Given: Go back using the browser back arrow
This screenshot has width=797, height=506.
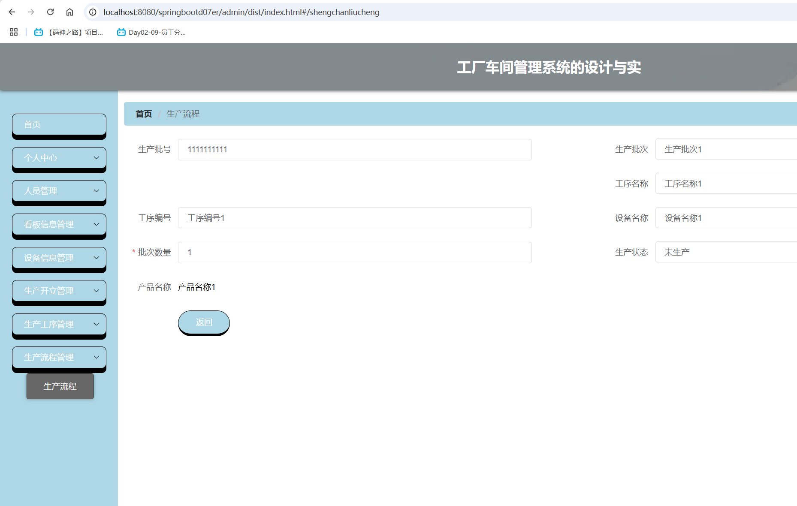Looking at the screenshot, I should 12,12.
